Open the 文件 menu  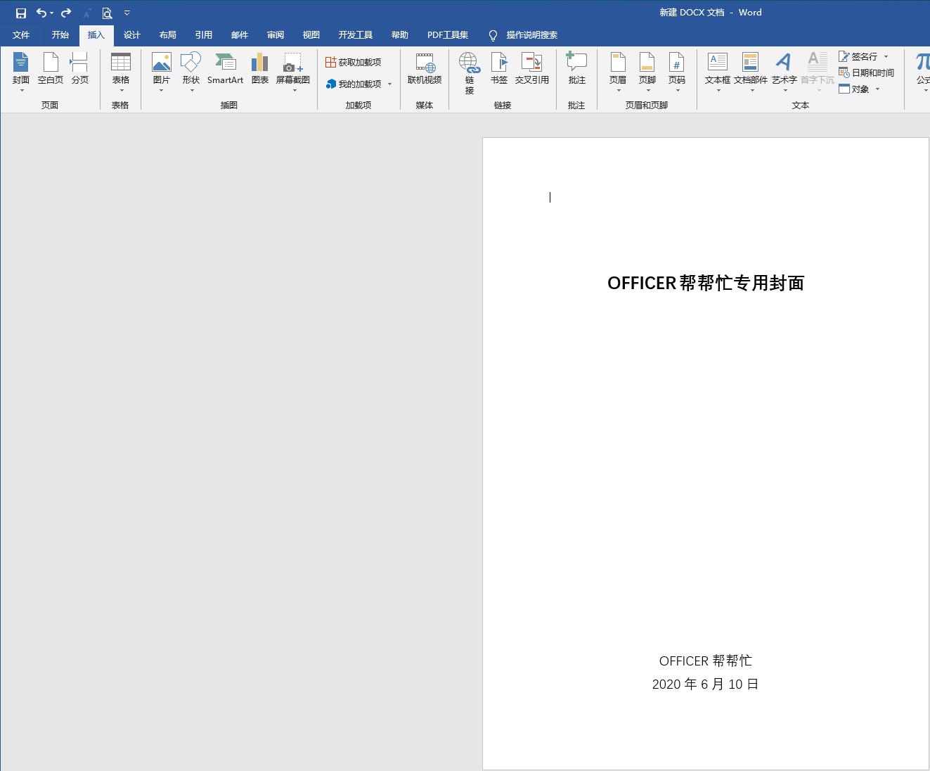tap(21, 34)
